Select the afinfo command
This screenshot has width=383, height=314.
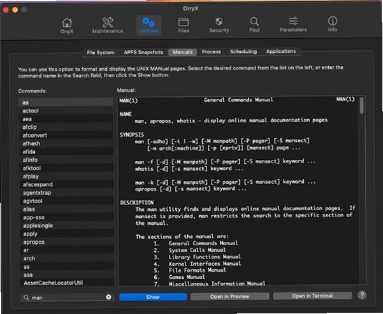[x=66, y=160]
